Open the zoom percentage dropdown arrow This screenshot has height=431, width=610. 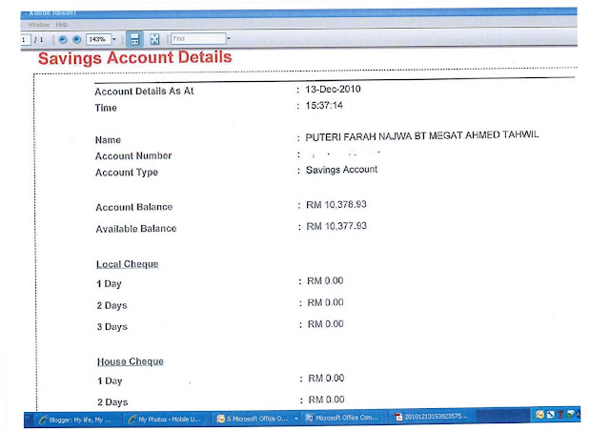pos(114,39)
